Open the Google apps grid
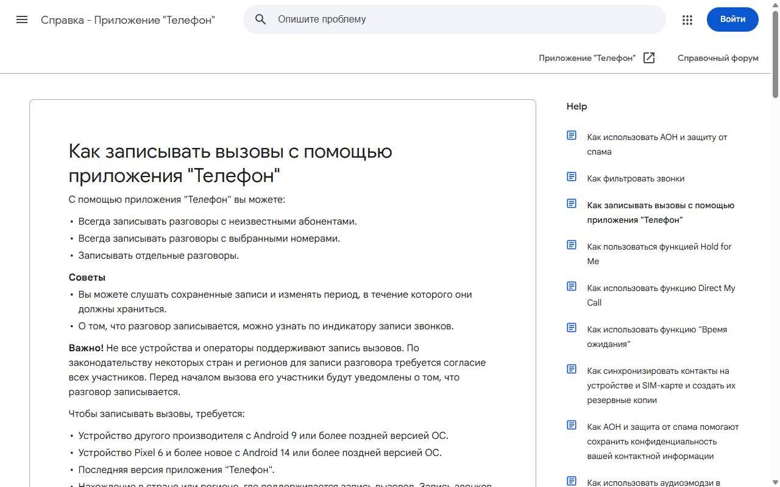This screenshot has width=780, height=487. [687, 19]
